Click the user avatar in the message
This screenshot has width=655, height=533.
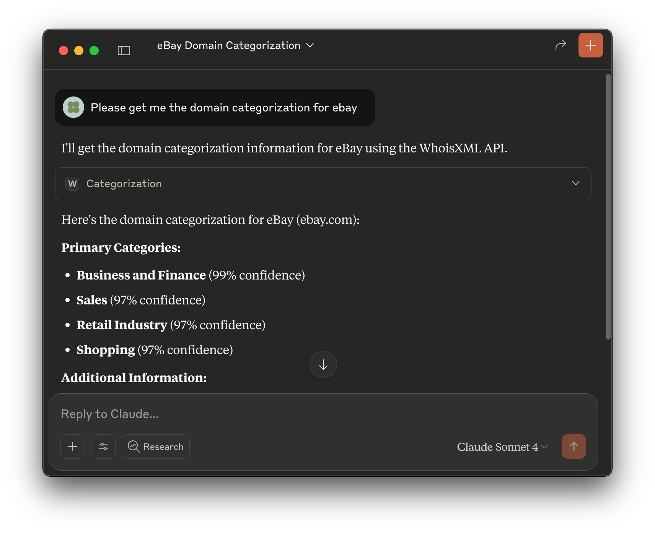73,107
